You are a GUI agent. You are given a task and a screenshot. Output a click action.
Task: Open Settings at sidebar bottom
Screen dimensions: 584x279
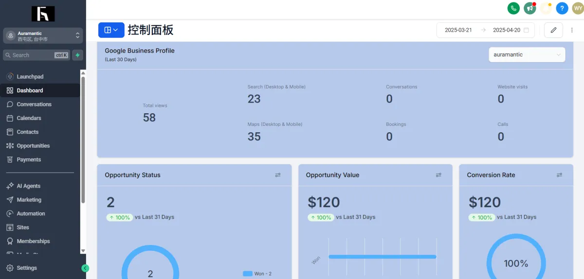(27, 268)
